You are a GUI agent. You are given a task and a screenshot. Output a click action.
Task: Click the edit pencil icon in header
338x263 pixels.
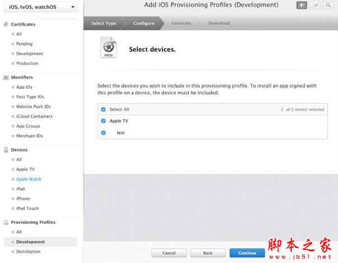point(315,5)
